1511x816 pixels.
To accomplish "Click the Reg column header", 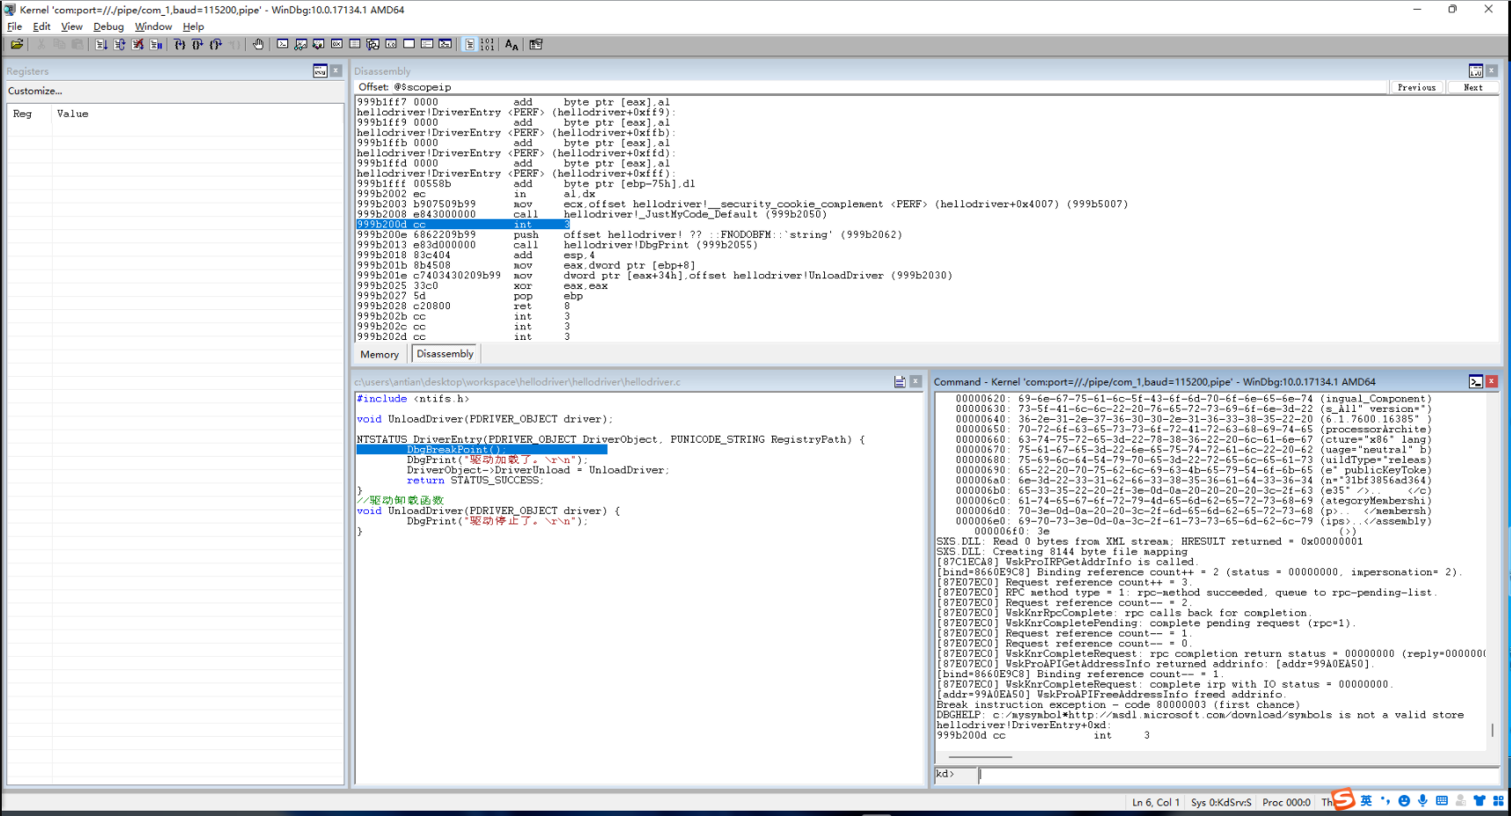I will (29, 114).
